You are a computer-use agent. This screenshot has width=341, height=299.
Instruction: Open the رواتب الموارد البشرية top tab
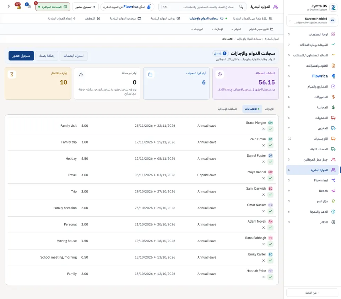(165, 18)
